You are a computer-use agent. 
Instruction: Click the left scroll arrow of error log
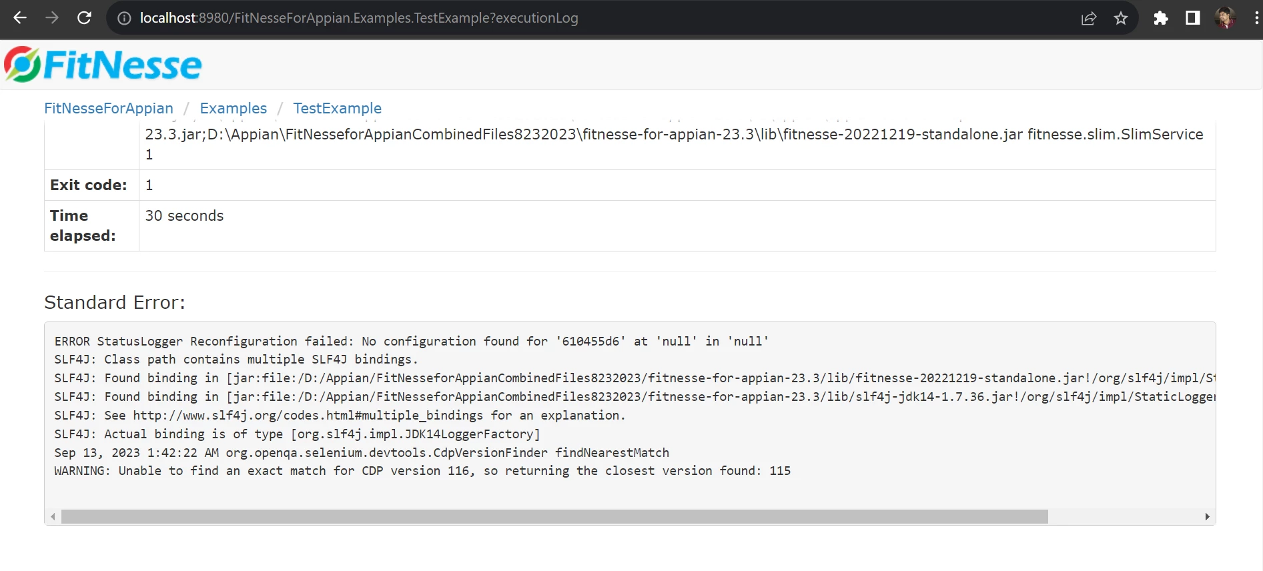[53, 517]
